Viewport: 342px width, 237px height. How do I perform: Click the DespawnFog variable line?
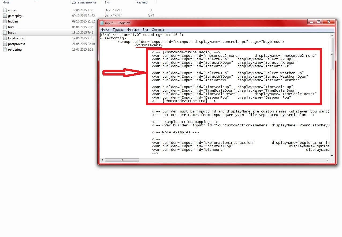pyautogui.click(x=221, y=97)
